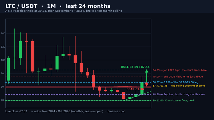Select the '57.71-61.38 — the ceiling September broke' label
Screen dimensions: 214x120
179,86
